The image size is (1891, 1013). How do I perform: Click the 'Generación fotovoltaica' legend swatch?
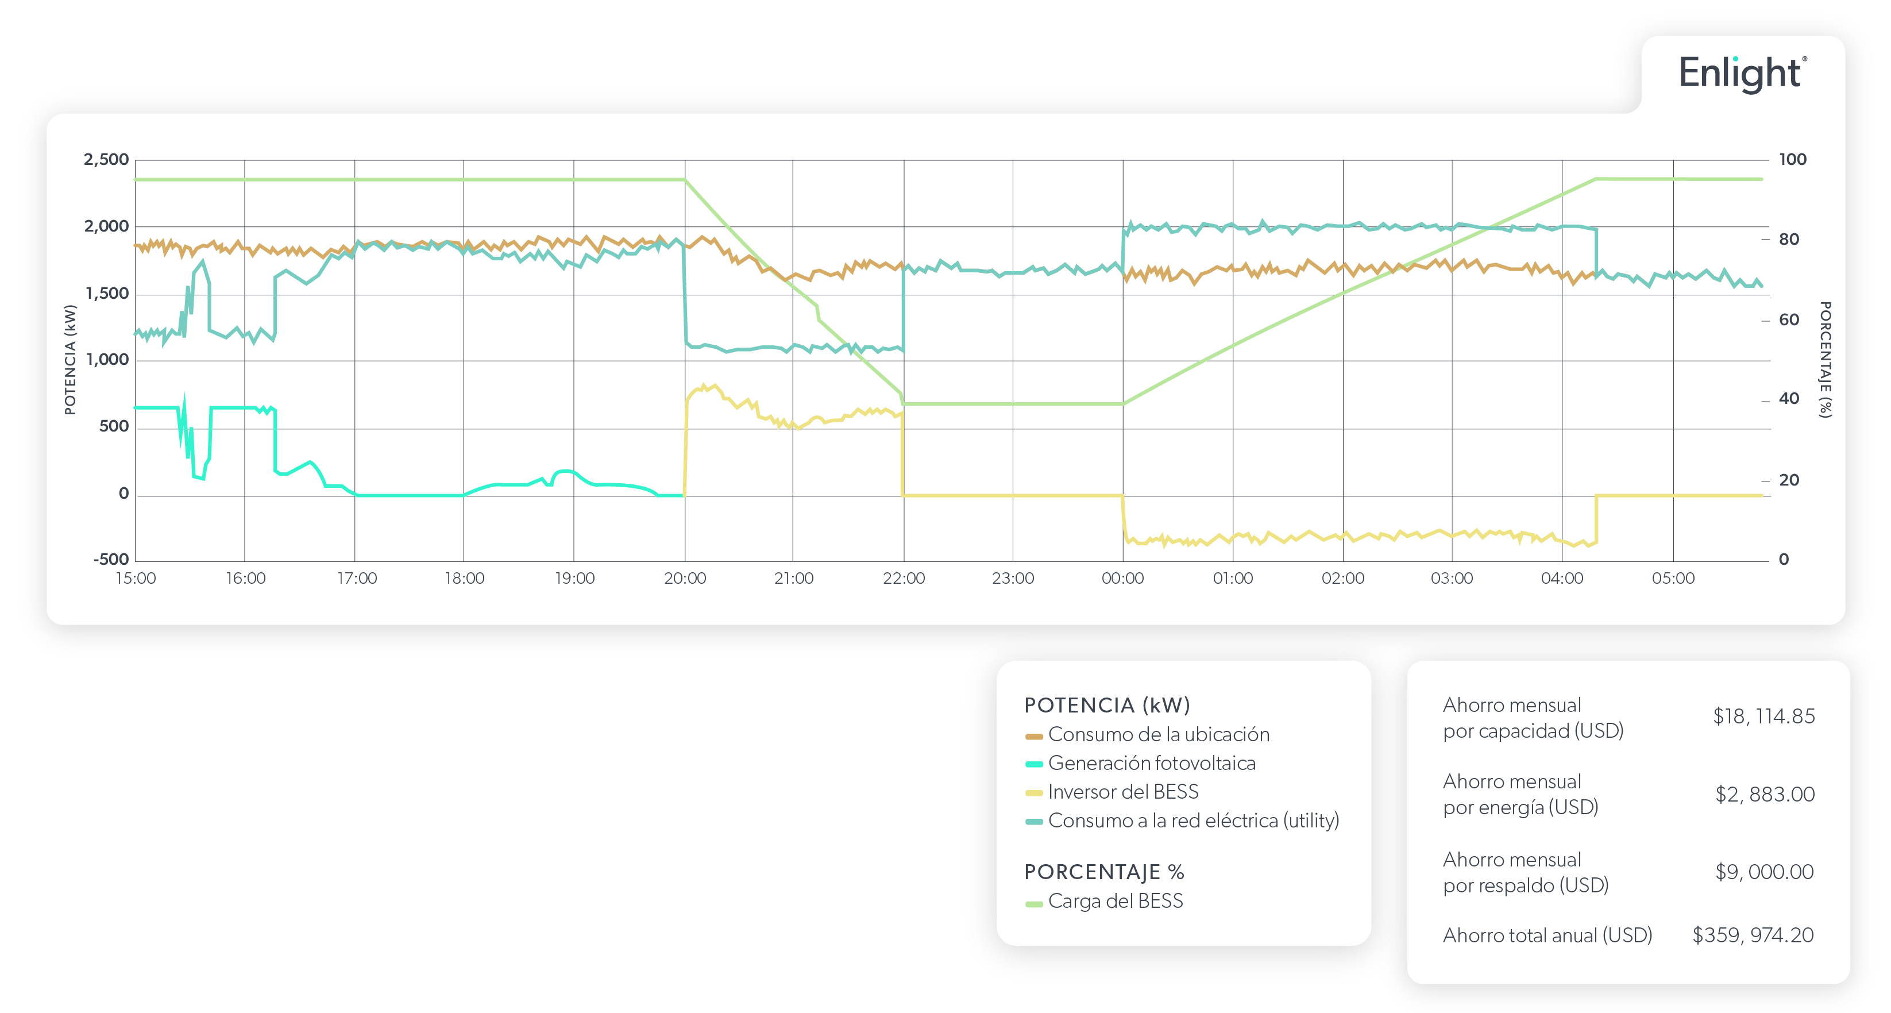pos(1033,765)
